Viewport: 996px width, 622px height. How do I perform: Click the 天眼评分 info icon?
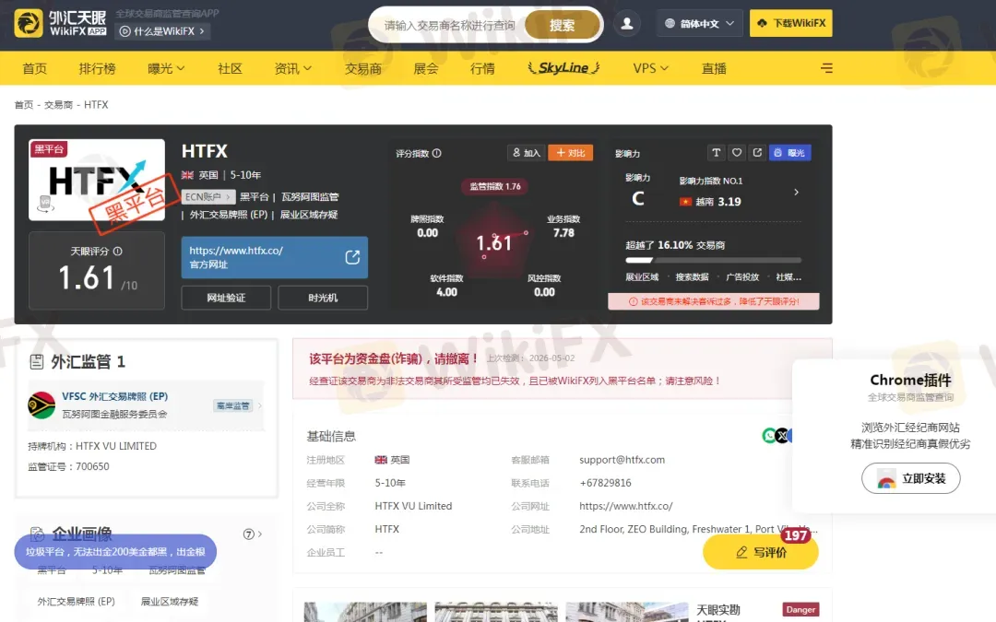(117, 252)
